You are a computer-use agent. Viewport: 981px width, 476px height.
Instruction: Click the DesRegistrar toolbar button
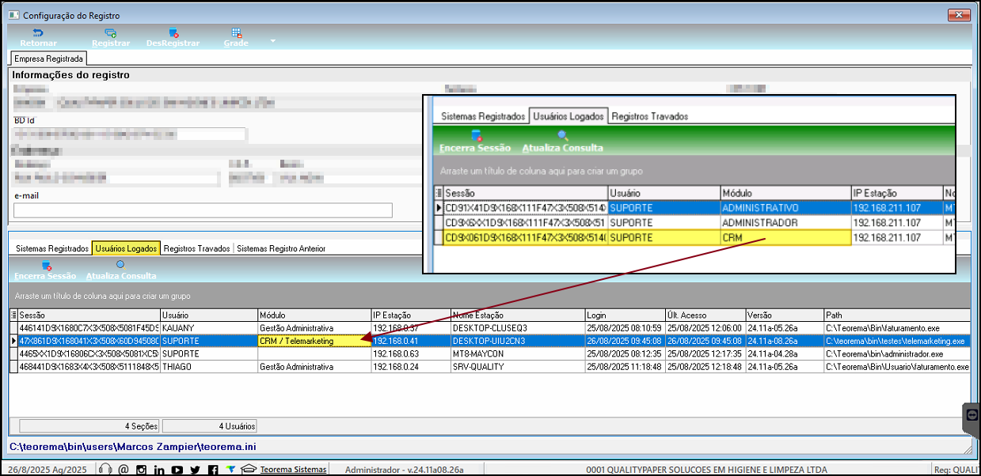coord(173,38)
